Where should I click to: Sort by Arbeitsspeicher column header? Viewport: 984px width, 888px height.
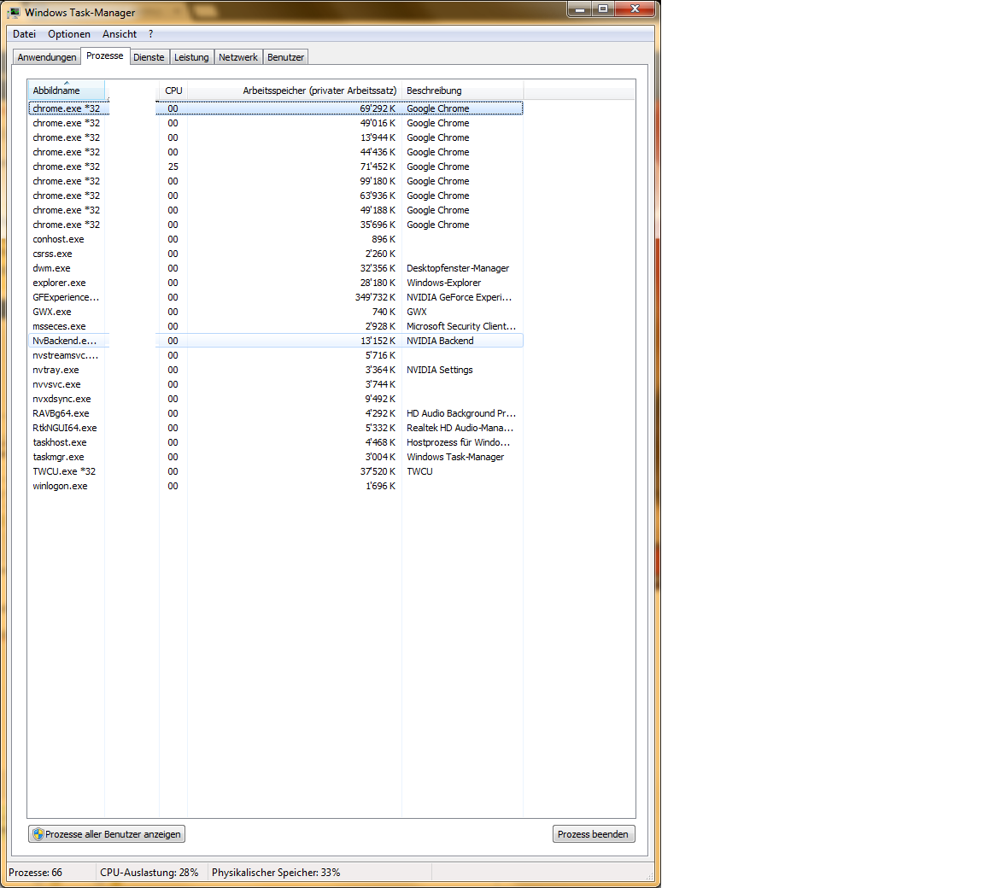click(295, 91)
